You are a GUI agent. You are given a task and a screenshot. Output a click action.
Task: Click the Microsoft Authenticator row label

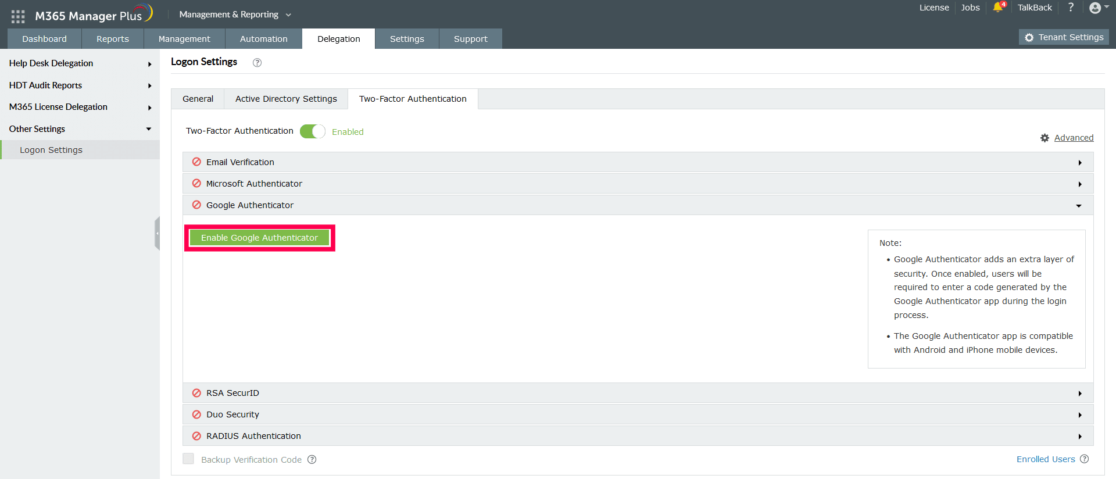click(x=254, y=184)
